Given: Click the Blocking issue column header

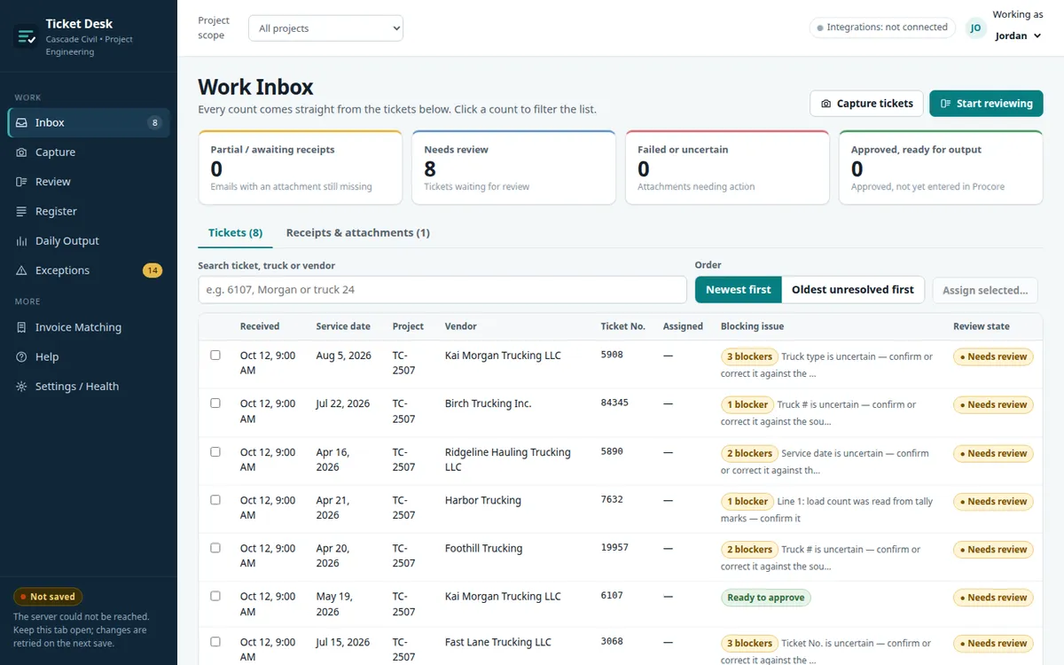Looking at the screenshot, I should click(x=752, y=326).
